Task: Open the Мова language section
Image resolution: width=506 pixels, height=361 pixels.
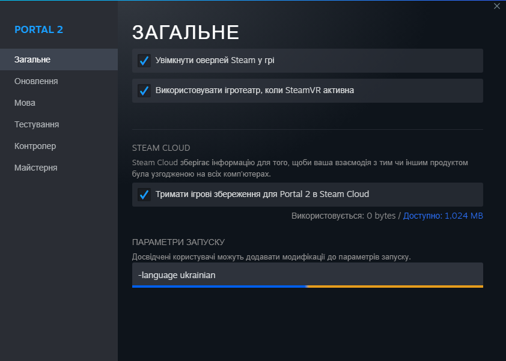Action: (x=59, y=103)
